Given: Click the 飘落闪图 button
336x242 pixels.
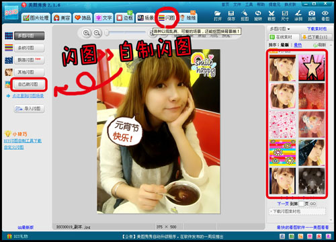Looking at the screenshot, I should tap(29, 60).
